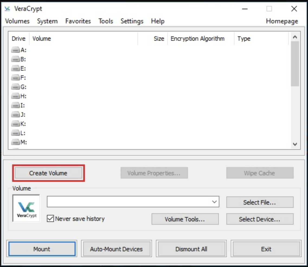The height and width of the screenshot is (267, 308).
Task: Open the Settings menu
Action: point(132,21)
